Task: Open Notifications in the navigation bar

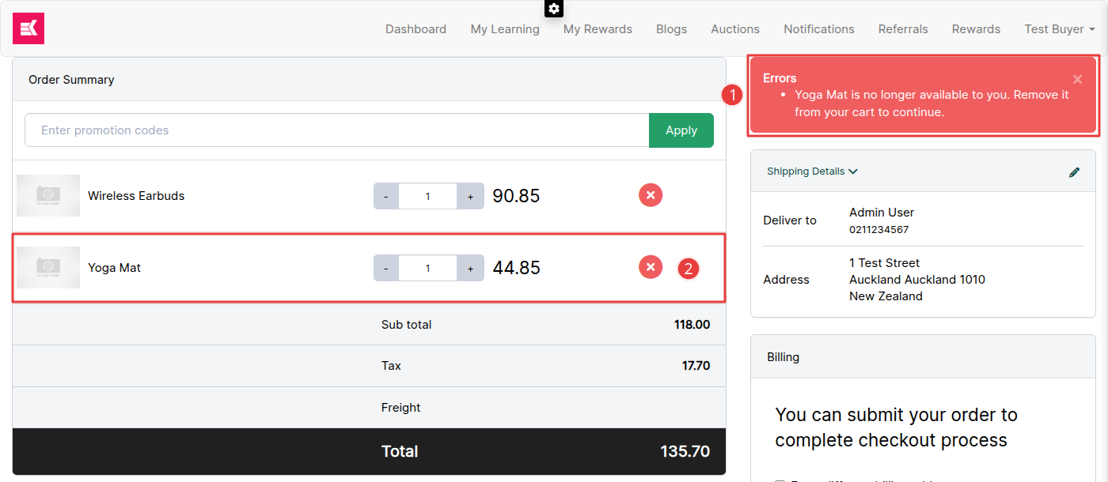Action: 819,29
